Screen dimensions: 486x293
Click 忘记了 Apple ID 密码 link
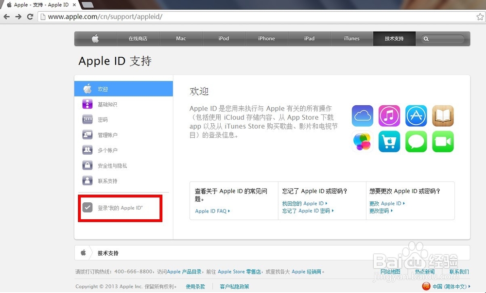click(308, 211)
